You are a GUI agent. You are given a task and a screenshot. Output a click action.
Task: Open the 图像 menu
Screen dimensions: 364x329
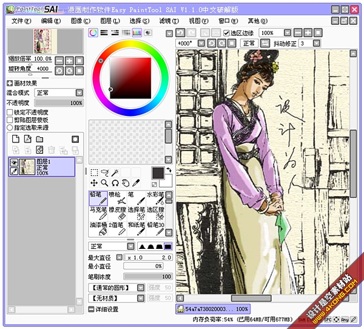click(81, 21)
